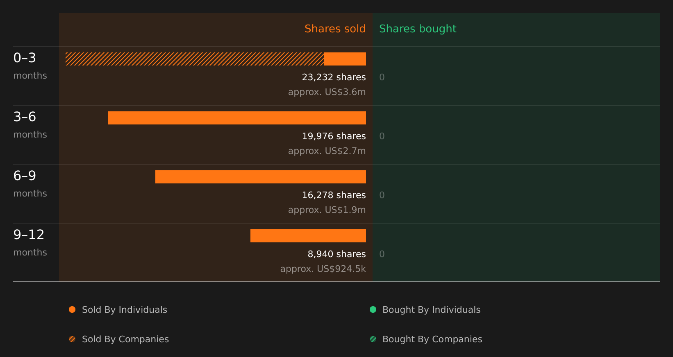Click the 23,232 shares value

tap(334, 77)
